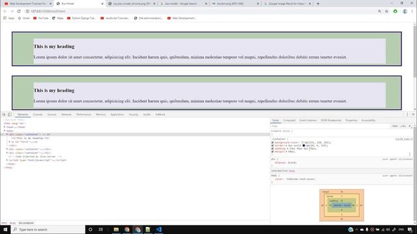
Task: Click the Windows taskbar search box
Action: pos(48,229)
